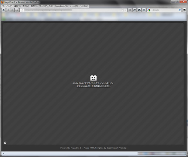
Task: Open the 表示 (View) menu
Action: click(25, 6)
